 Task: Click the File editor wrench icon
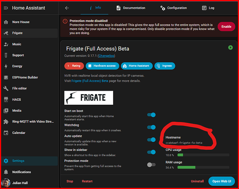point(6,88)
